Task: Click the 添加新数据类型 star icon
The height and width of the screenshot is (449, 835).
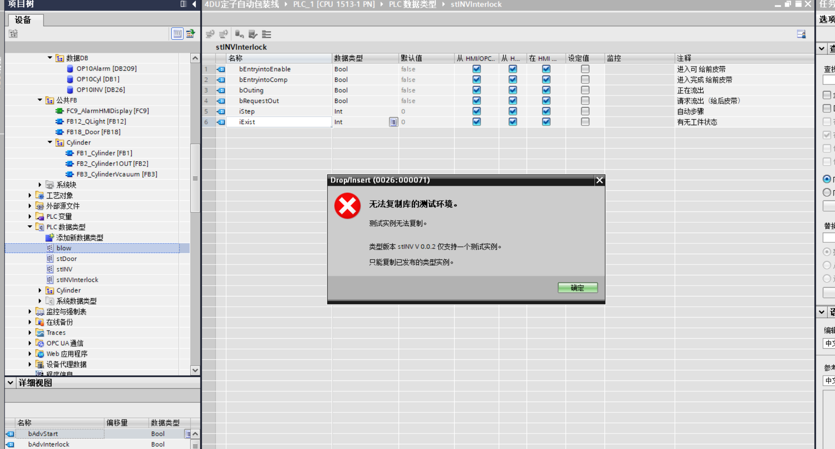Action: tap(50, 237)
